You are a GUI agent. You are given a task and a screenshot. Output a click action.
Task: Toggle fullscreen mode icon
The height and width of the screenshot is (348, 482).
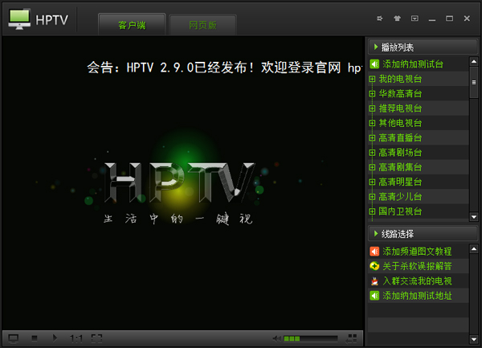pos(96,338)
